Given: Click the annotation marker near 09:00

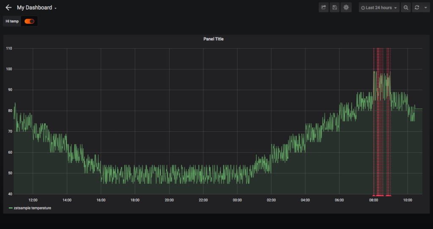Looking at the screenshot, I should click(389, 196).
